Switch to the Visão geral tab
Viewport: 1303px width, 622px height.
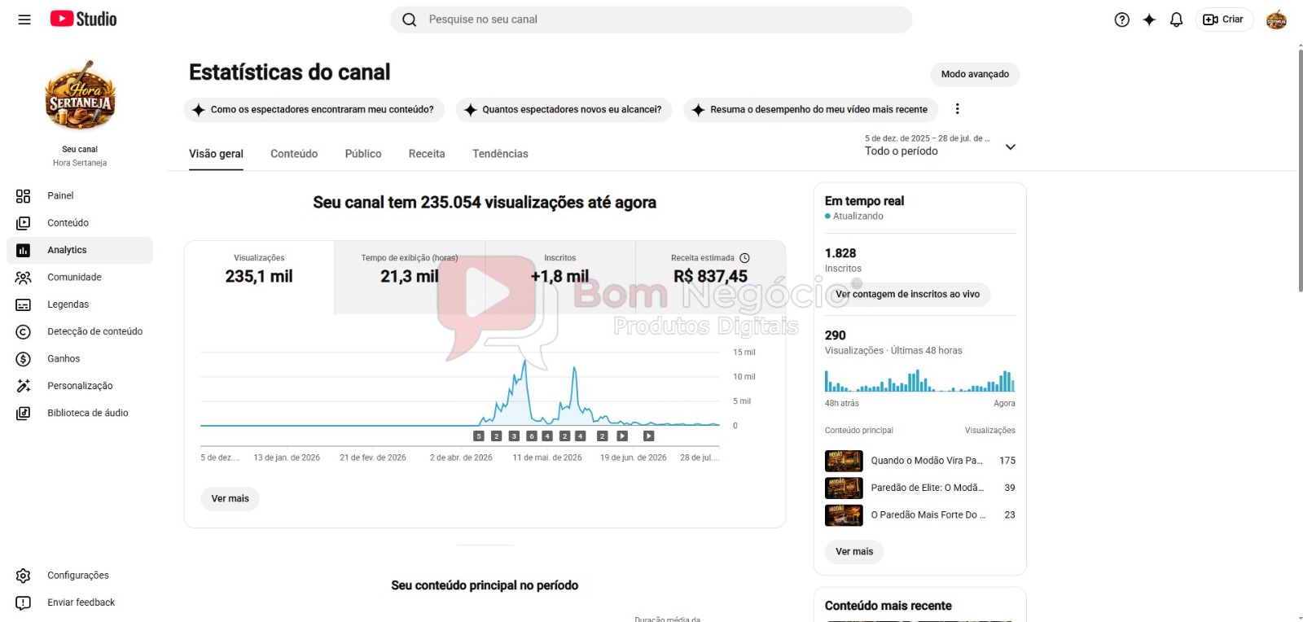pos(216,154)
